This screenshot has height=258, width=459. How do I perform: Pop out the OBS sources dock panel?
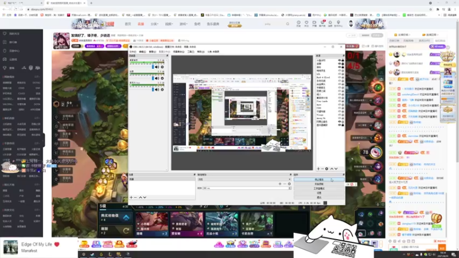[x=343, y=56]
